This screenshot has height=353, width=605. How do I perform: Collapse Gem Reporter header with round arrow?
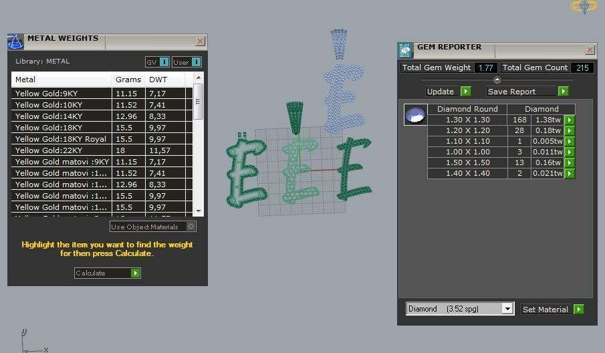(497, 80)
